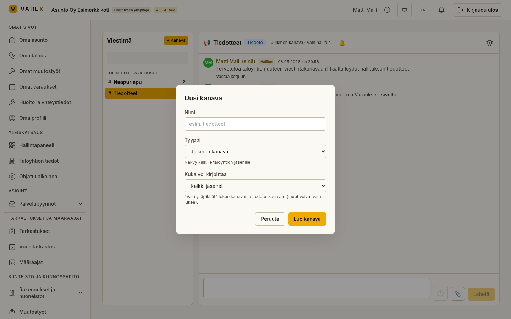511x319 pixels.
Task: Open Omat muutostyöt hammer icon
Action: [12, 71]
